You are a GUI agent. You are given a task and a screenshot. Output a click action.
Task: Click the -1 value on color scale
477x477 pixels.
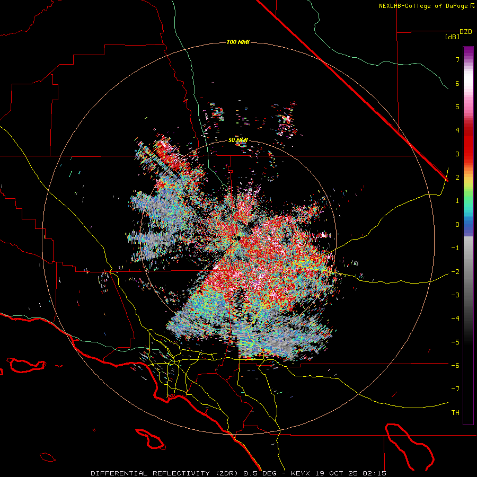click(455, 248)
